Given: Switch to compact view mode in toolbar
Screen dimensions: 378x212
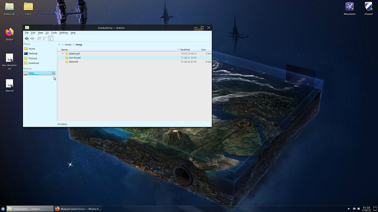Looking at the screenshot, I should (45, 38).
